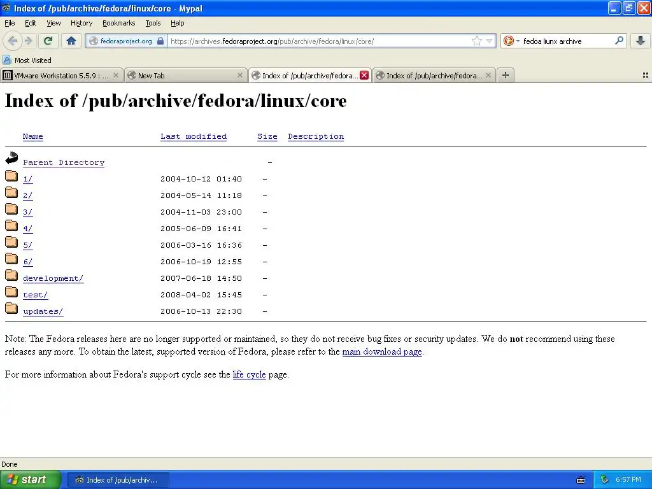Select the 2008-04-02 15:45 date text
The height and width of the screenshot is (489, 652).
click(201, 295)
